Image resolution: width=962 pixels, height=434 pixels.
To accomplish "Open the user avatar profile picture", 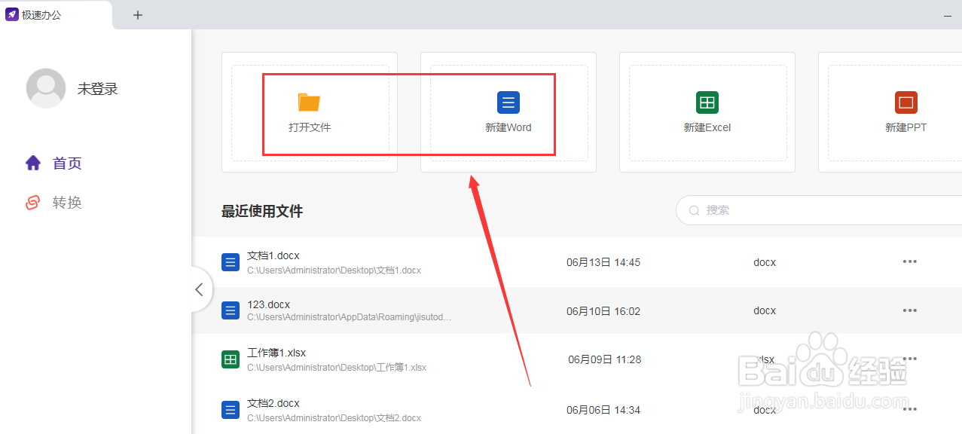I will tap(46, 87).
